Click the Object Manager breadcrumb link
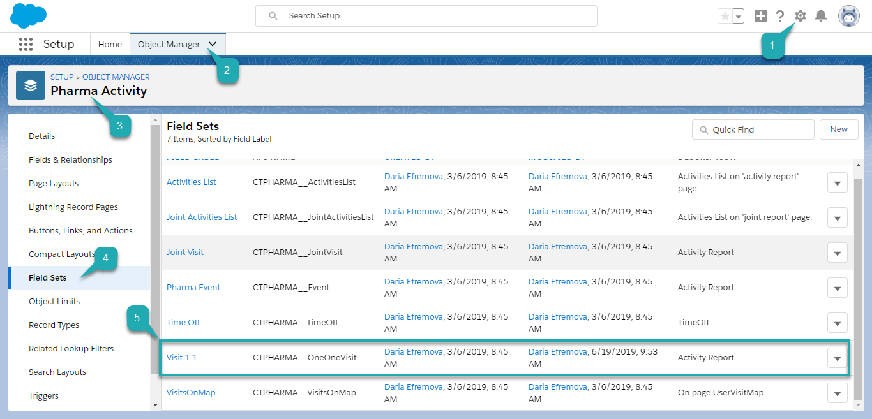Screen dimensions: 872x419 tap(116, 77)
